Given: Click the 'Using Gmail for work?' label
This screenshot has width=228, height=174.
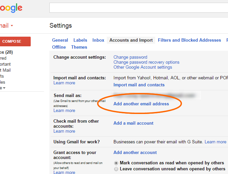Looking at the screenshot, I should [77, 142].
